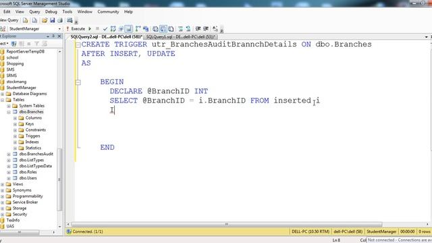
Task: Switch to Results to File
Action: 171,28
